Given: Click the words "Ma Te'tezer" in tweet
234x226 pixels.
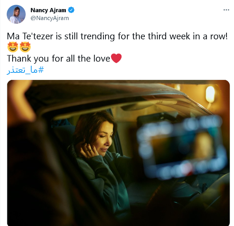Looking at the screenshot, I should [x=30, y=36].
